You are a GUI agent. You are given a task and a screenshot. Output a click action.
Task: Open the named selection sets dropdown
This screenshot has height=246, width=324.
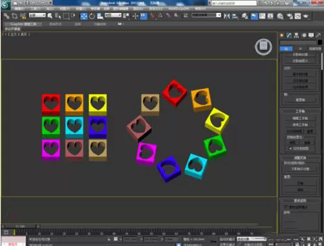click(x=206, y=15)
